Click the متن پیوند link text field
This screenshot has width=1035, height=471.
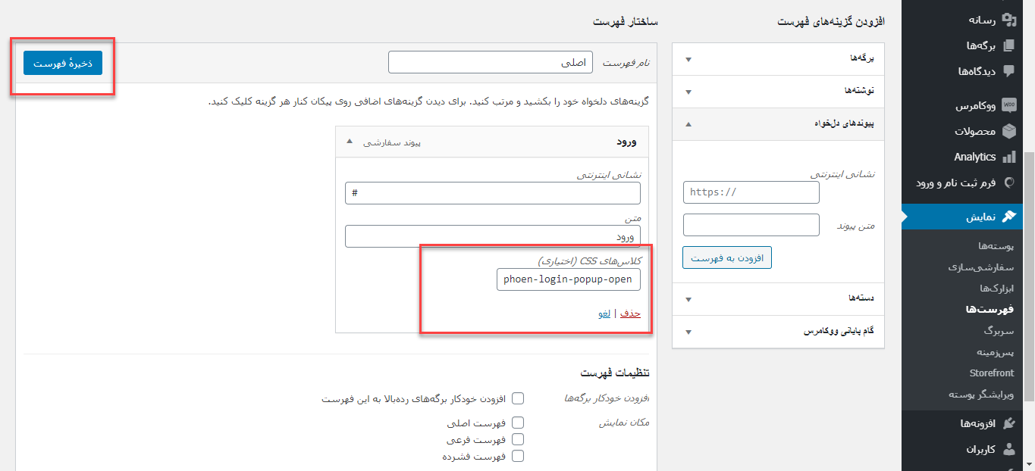coord(751,225)
